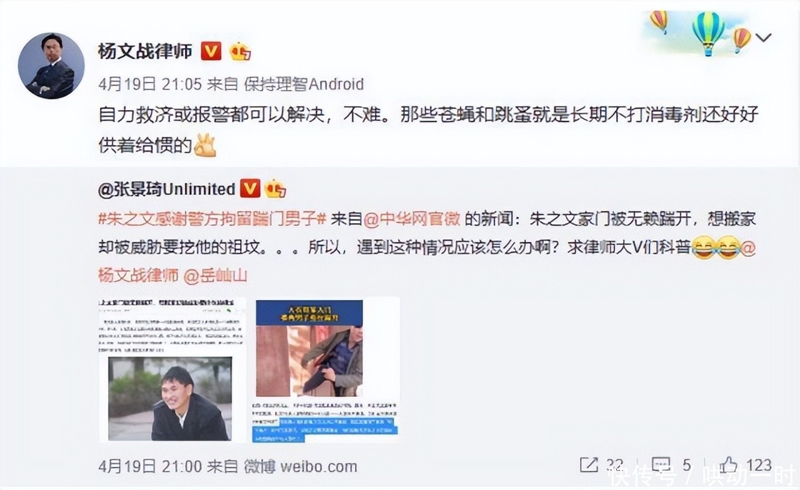Click verified V badge beside 张景琦Unlimited

point(250,189)
